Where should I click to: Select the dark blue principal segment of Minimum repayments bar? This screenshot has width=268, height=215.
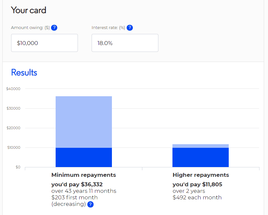(84, 158)
